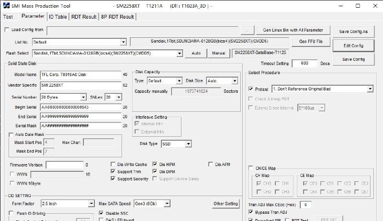383x221 pixels.
Task: Open the RDT Result tab
Action: coord(84,17)
